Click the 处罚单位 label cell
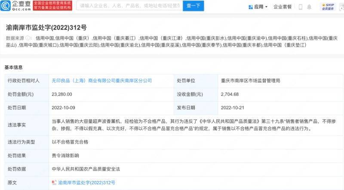Viewport: 344px width, 190px height. coord(196,81)
